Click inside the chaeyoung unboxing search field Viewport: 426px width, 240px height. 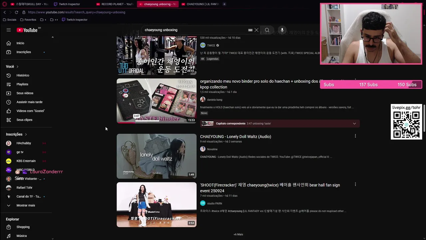point(195,30)
